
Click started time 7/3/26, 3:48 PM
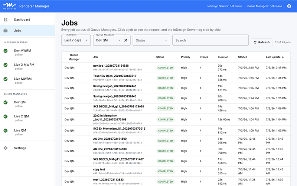[248, 68]
